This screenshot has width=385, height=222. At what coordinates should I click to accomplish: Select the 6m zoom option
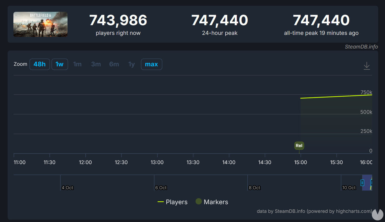[x=114, y=64]
